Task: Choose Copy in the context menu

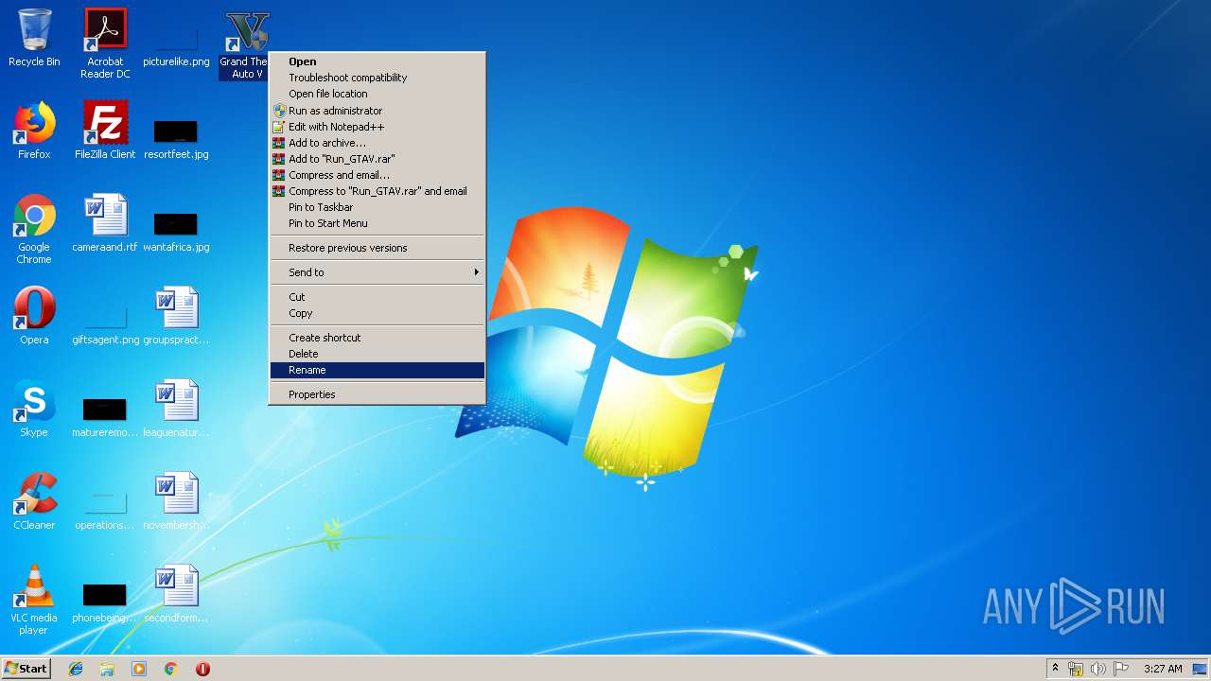Action: click(377, 313)
